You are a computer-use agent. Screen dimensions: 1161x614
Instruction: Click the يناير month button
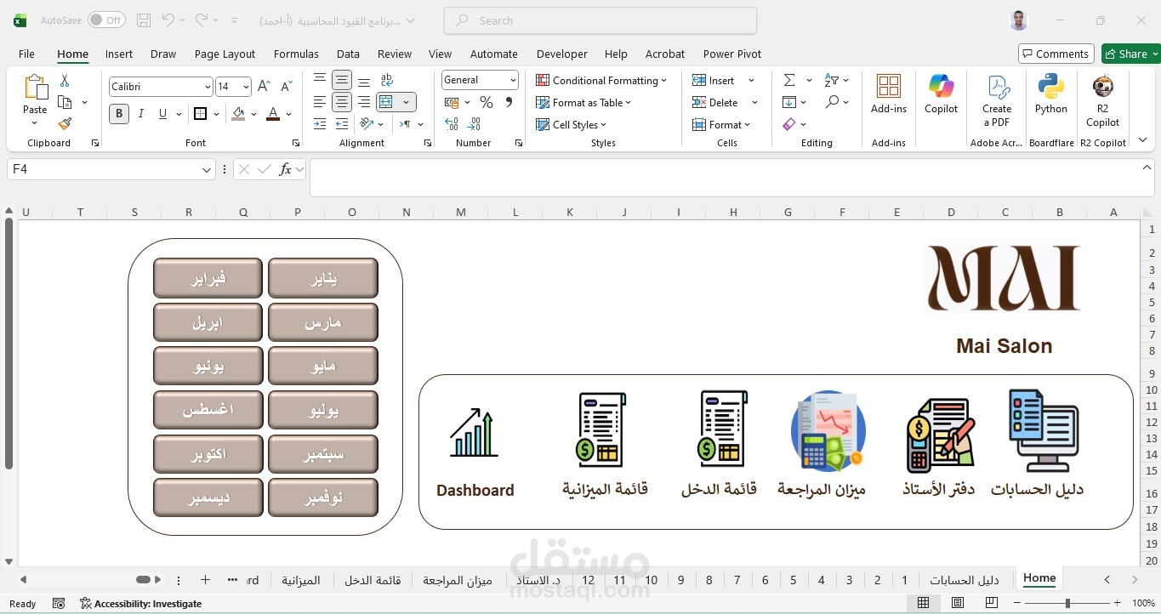click(323, 278)
